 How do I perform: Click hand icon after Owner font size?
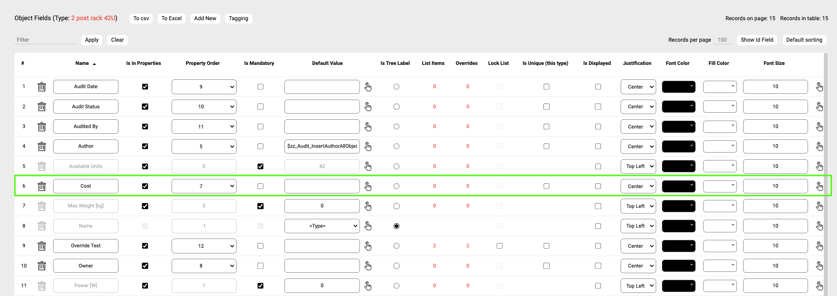tap(819, 266)
